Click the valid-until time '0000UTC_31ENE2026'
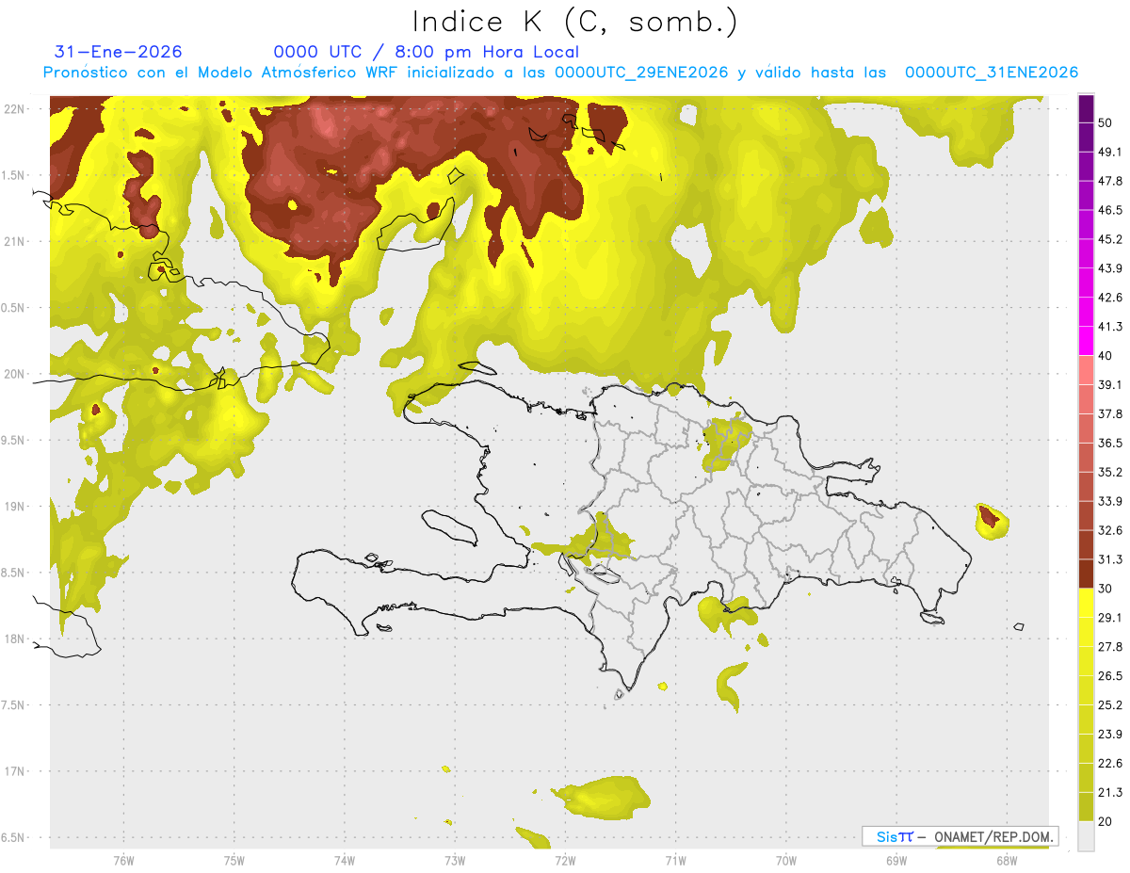 click(992, 73)
